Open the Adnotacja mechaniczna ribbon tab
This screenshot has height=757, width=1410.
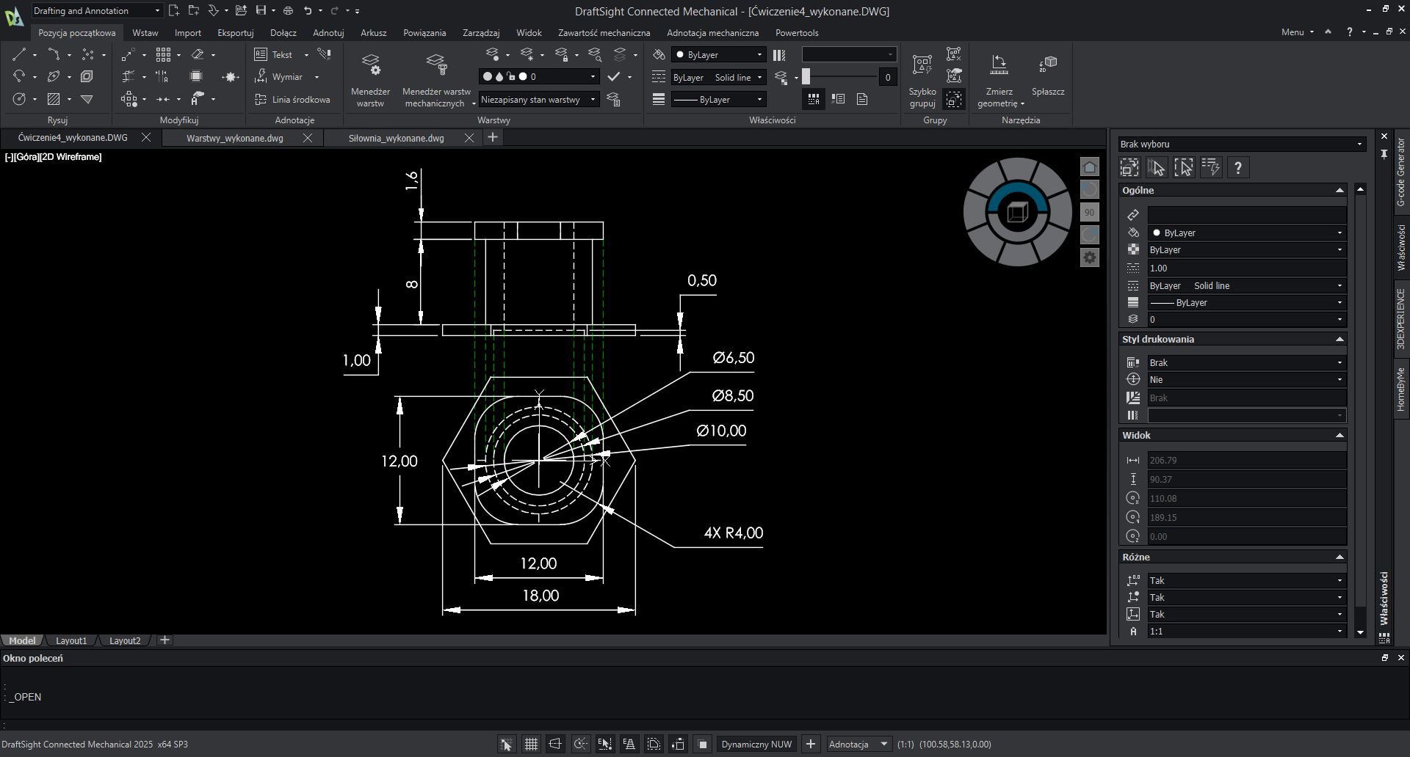(x=712, y=33)
